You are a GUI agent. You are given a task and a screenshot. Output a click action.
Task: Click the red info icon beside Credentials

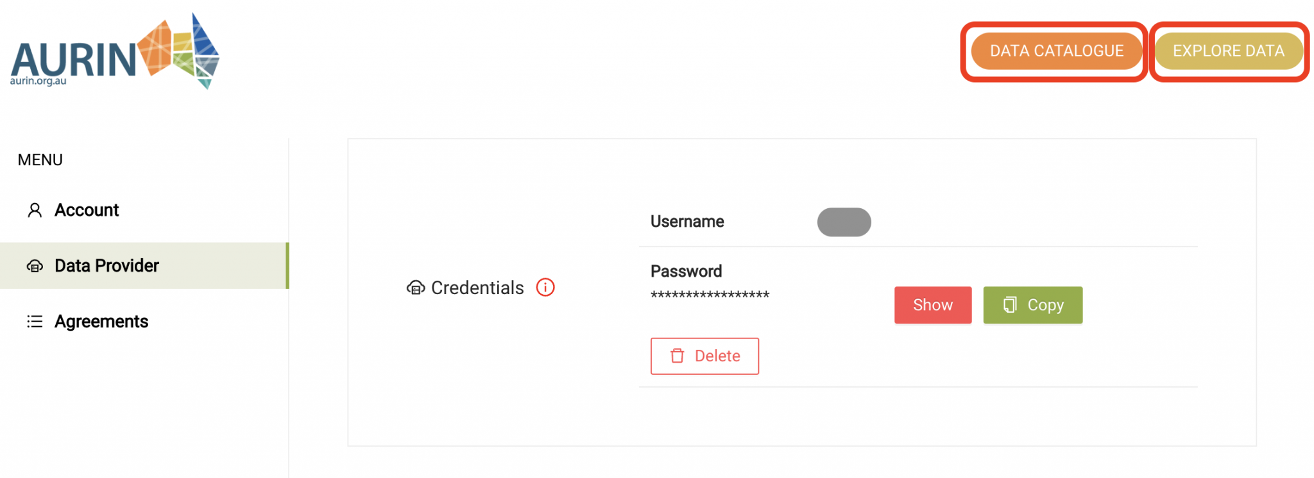pyautogui.click(x=545, y=287)
